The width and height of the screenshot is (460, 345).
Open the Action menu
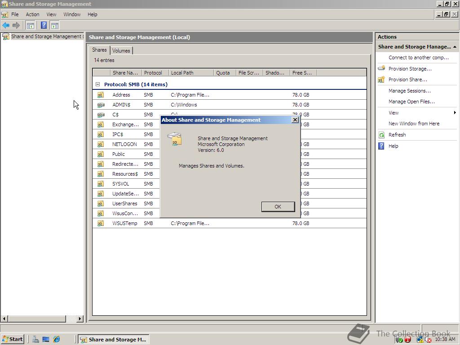pyautogui.click(x=32, y=14)
